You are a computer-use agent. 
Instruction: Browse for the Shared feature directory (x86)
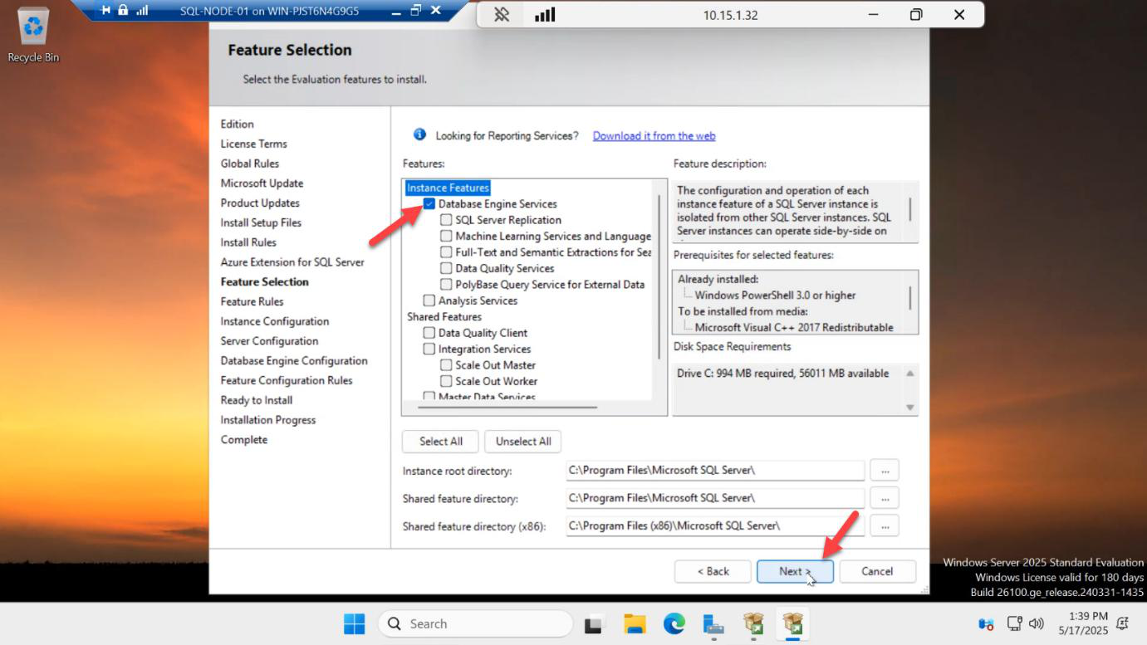[885, 525]
